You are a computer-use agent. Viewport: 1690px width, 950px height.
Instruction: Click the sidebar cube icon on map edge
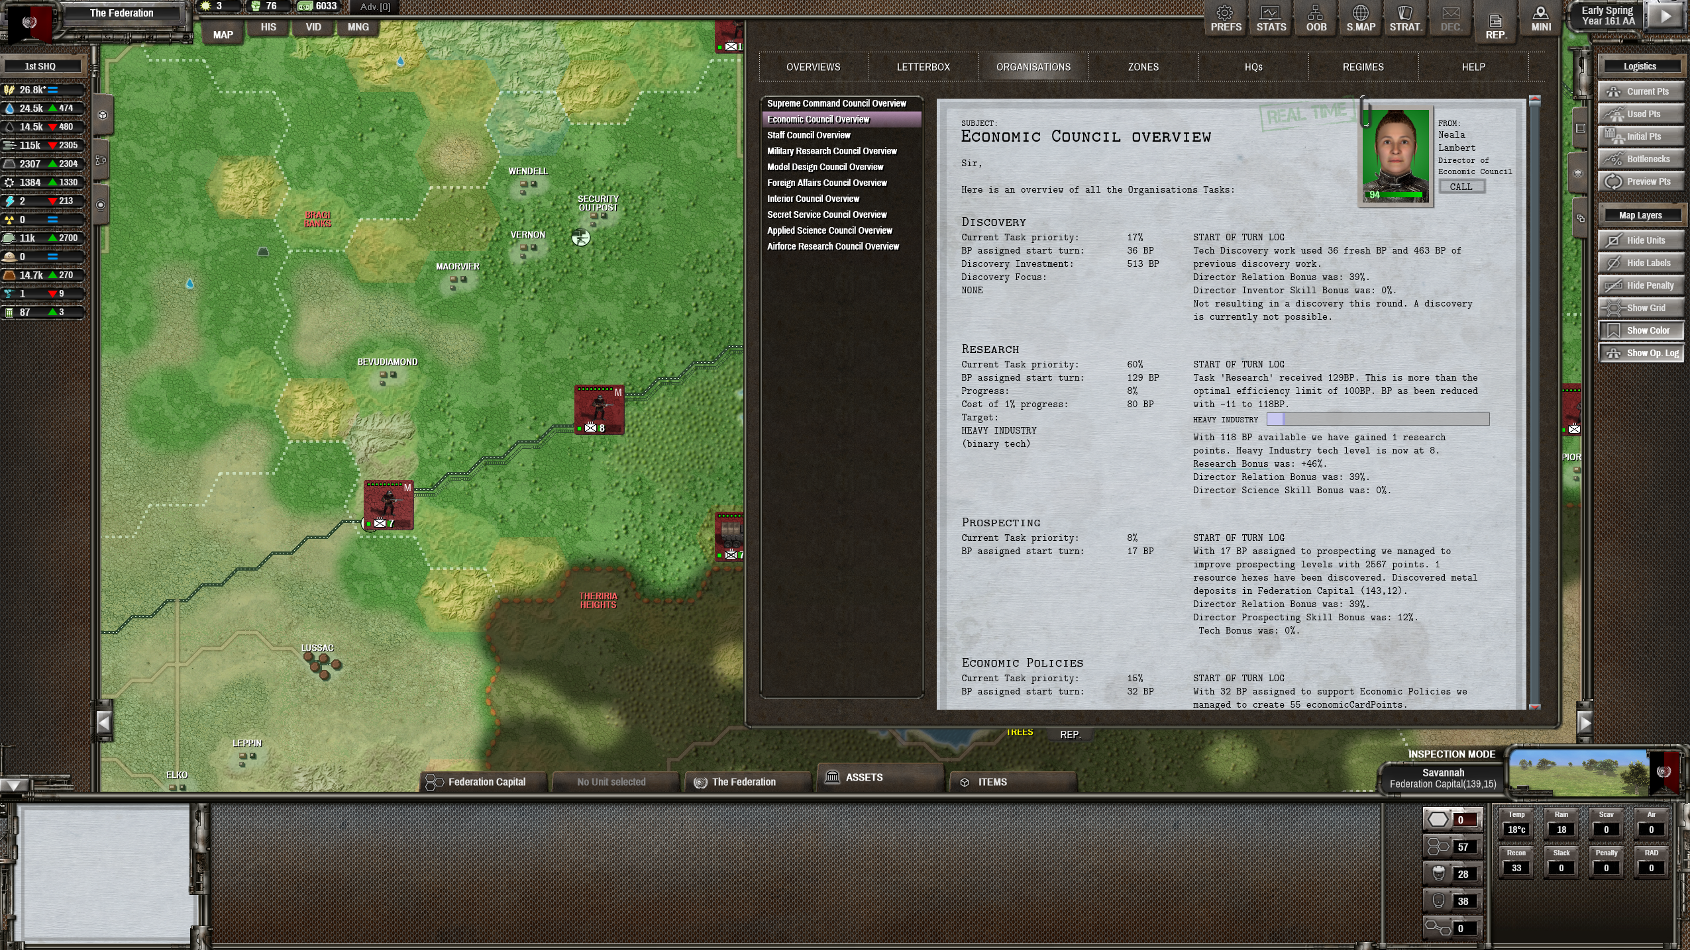103,115
